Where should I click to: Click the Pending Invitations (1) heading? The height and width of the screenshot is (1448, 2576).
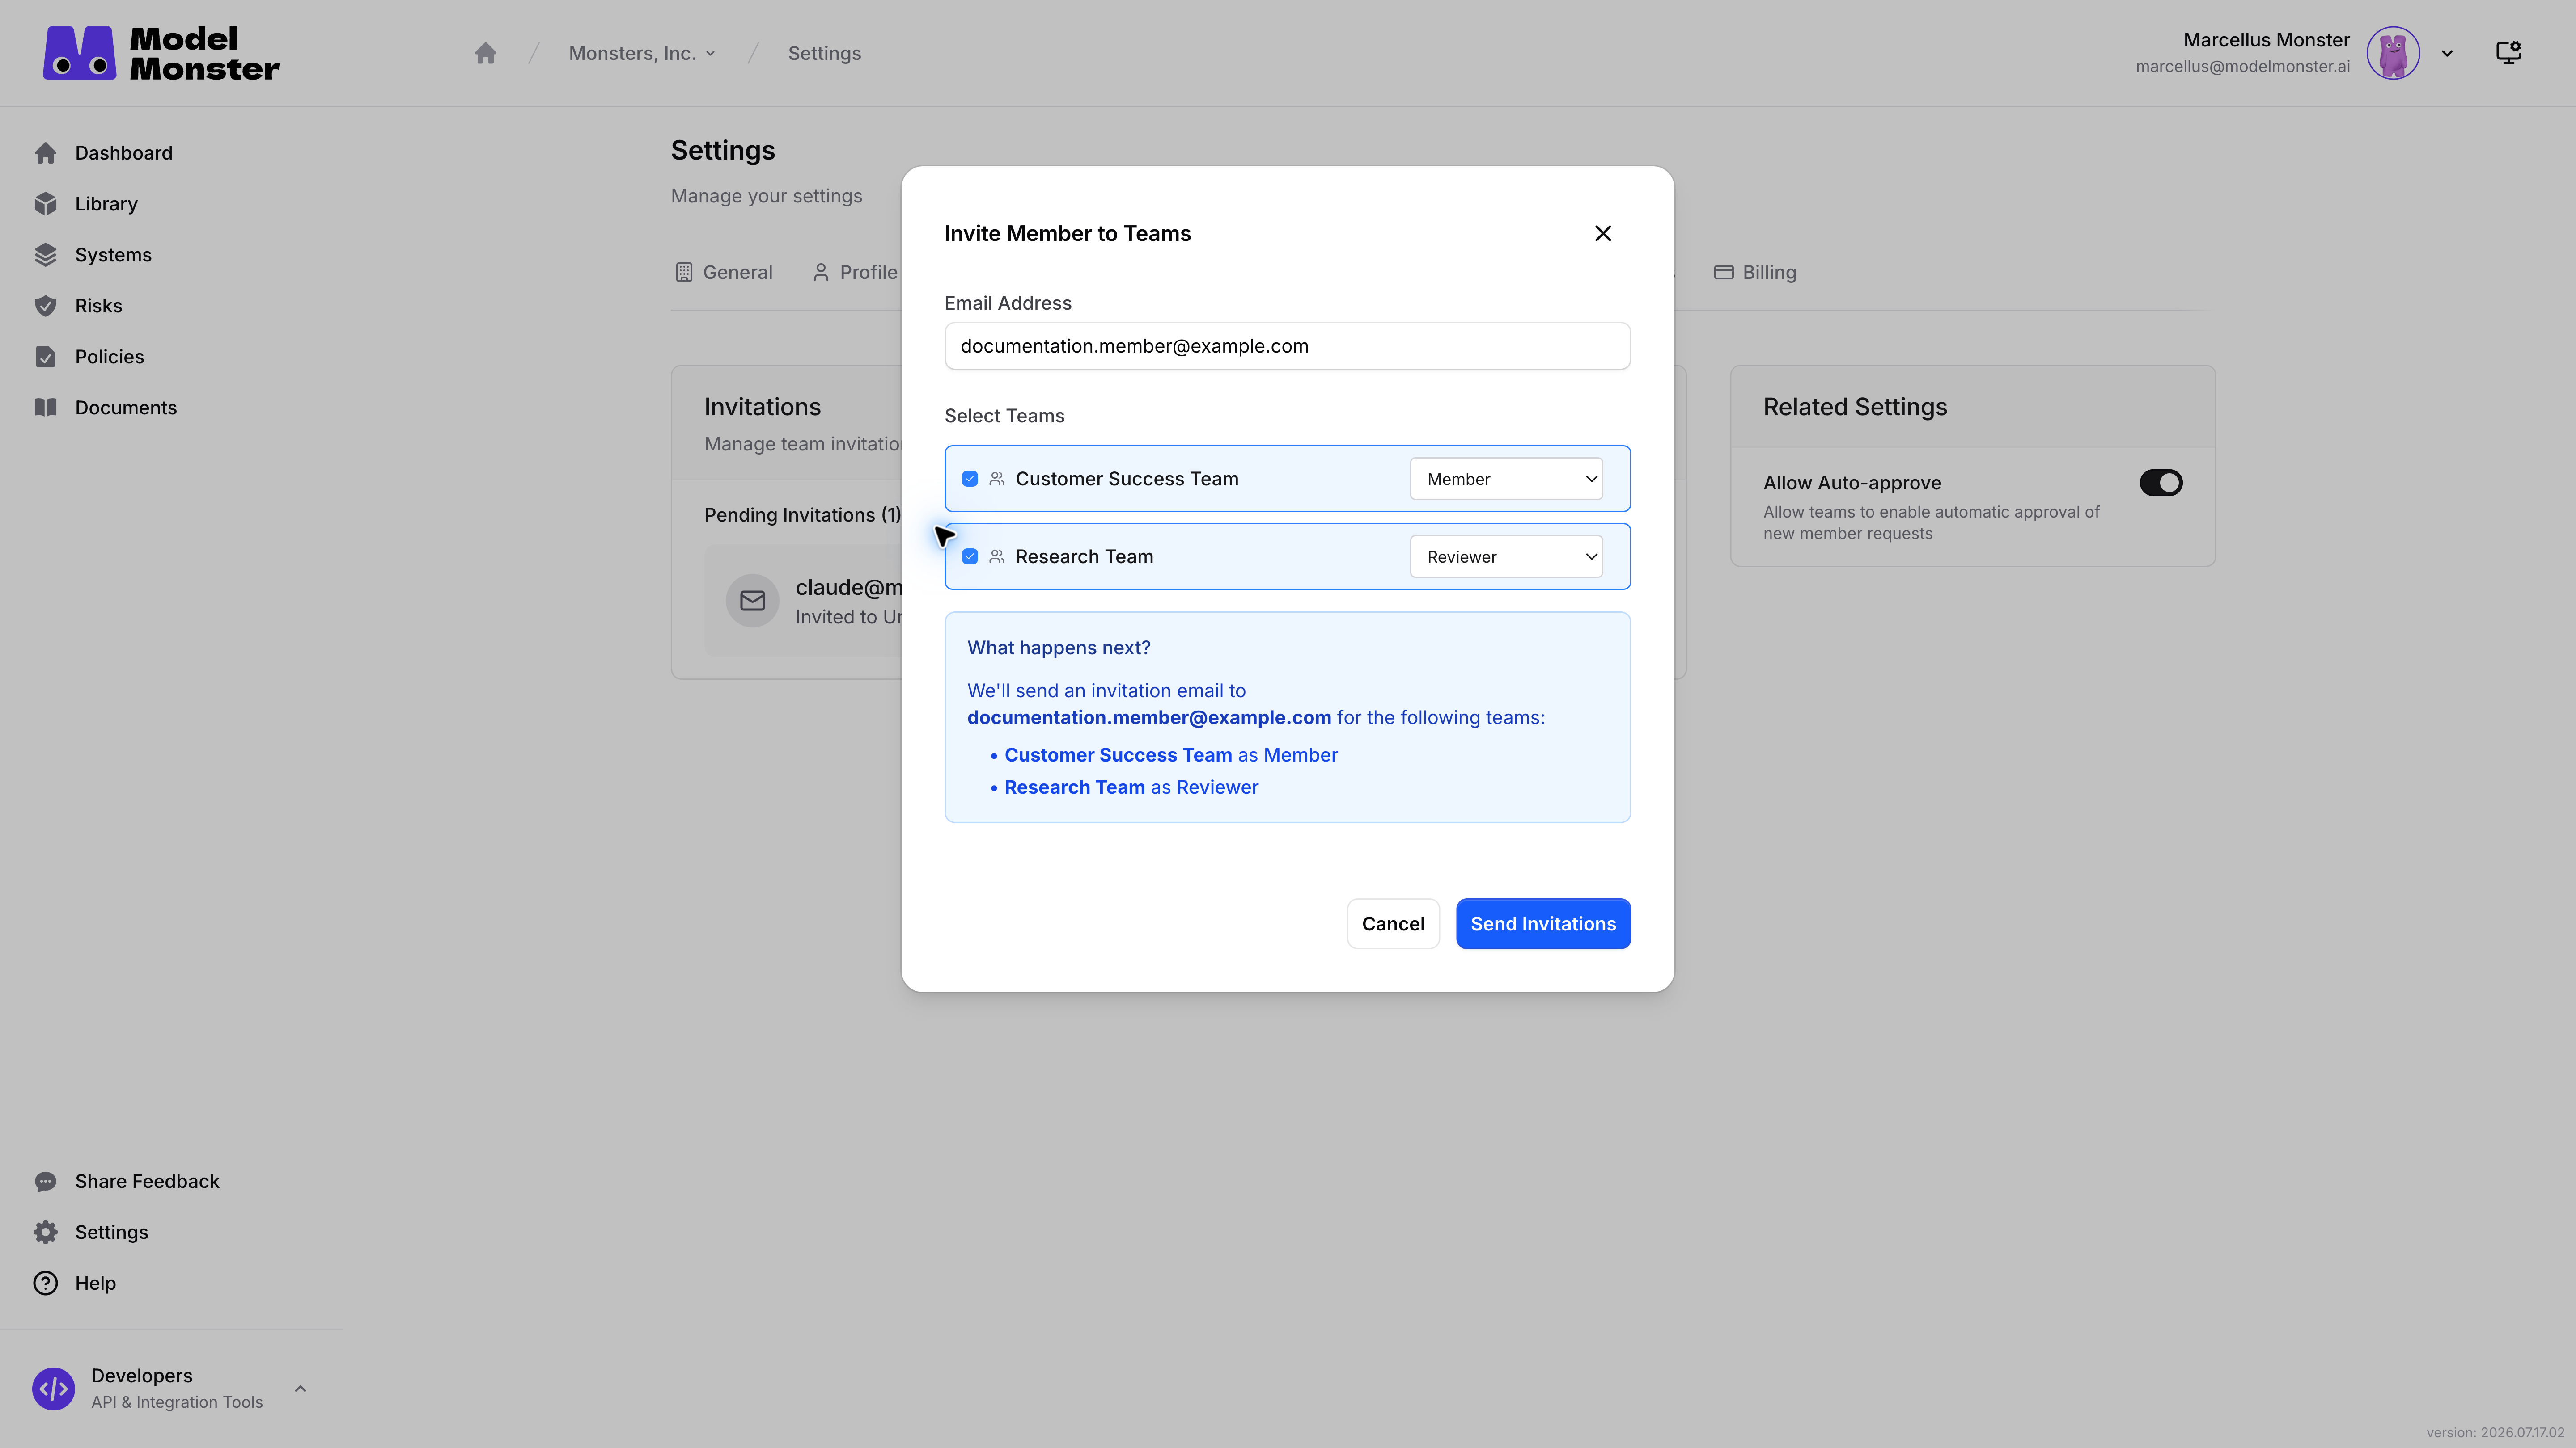pos(802,515)
